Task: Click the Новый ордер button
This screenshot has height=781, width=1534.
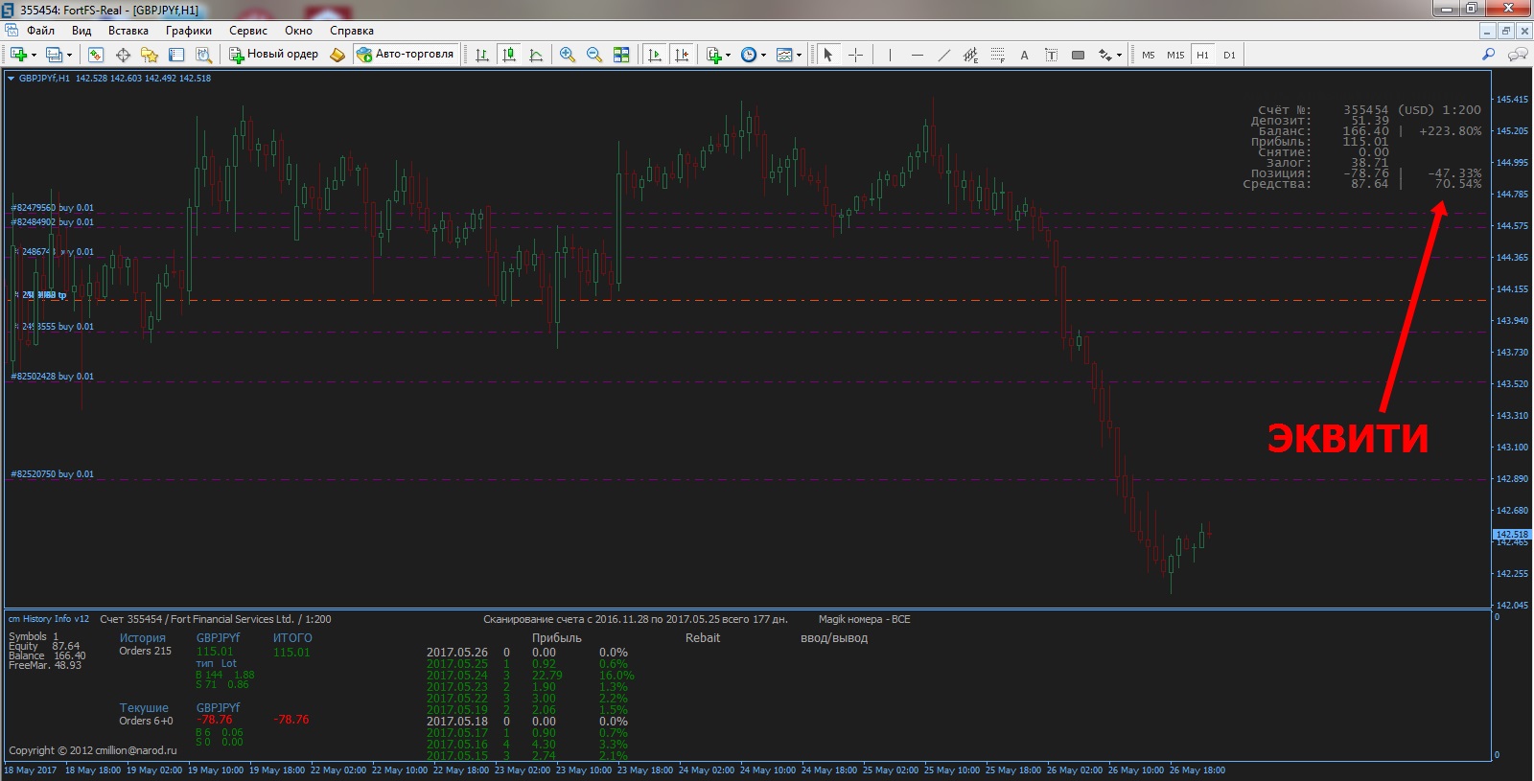Action: [x=273, y=55]
